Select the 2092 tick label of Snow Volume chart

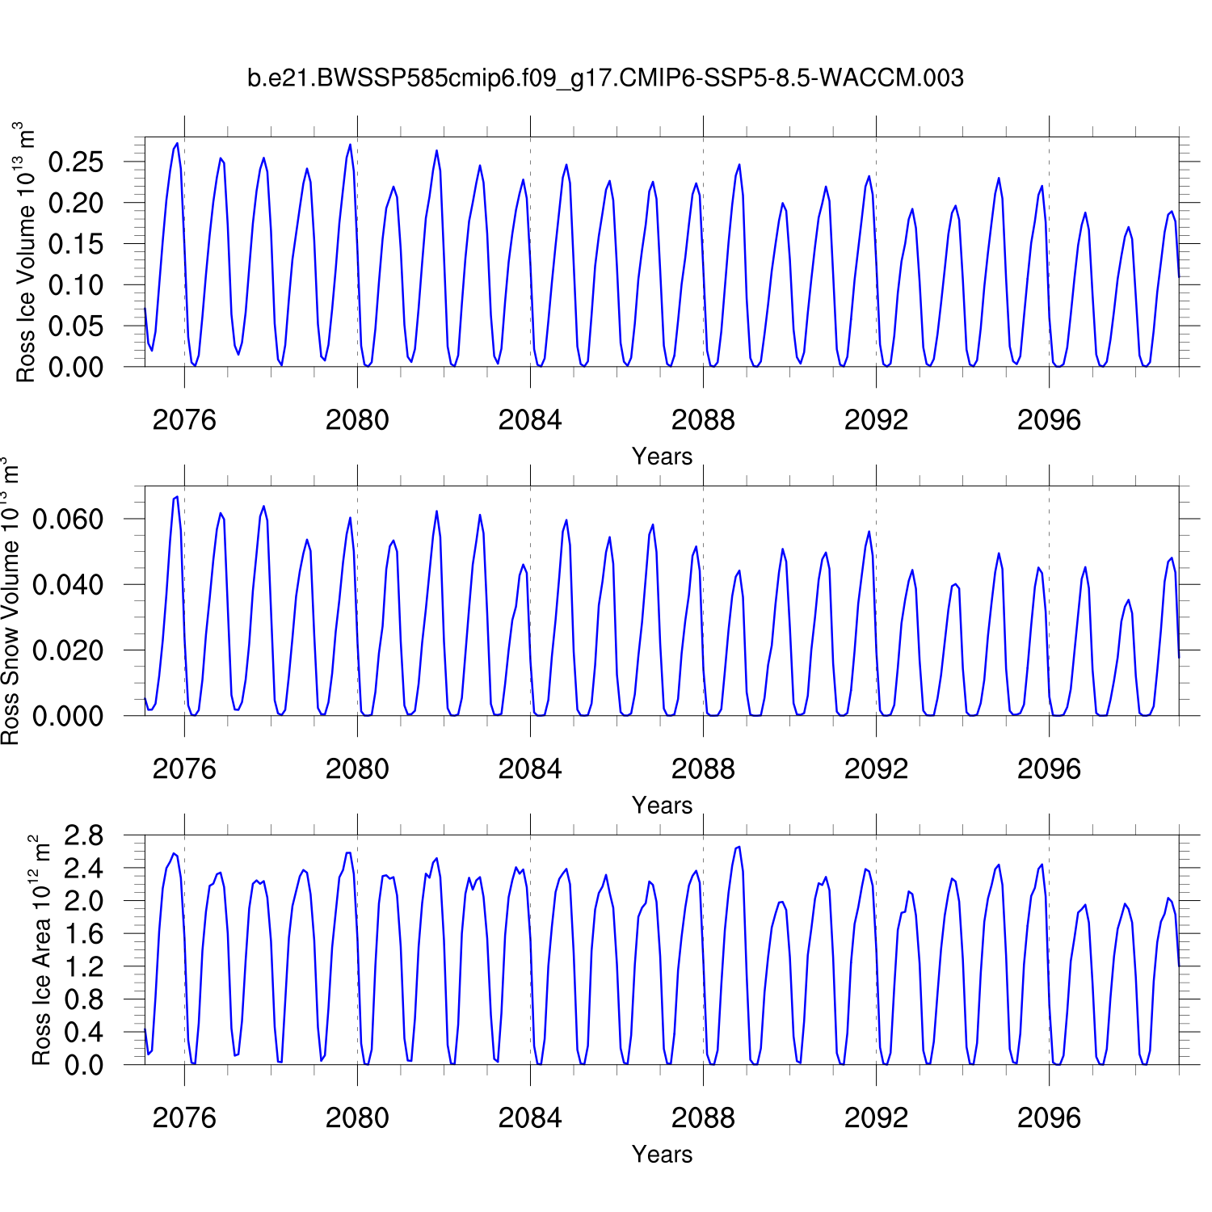(x=876, y=769)
